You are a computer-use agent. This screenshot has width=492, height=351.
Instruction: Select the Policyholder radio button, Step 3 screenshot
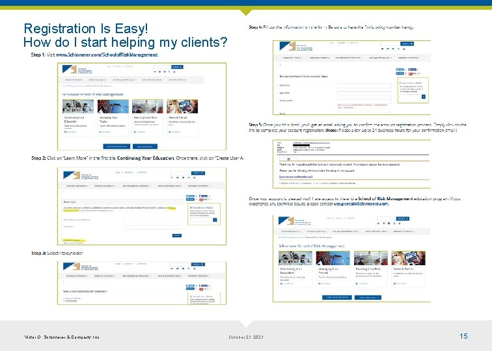tap(64, 301)
